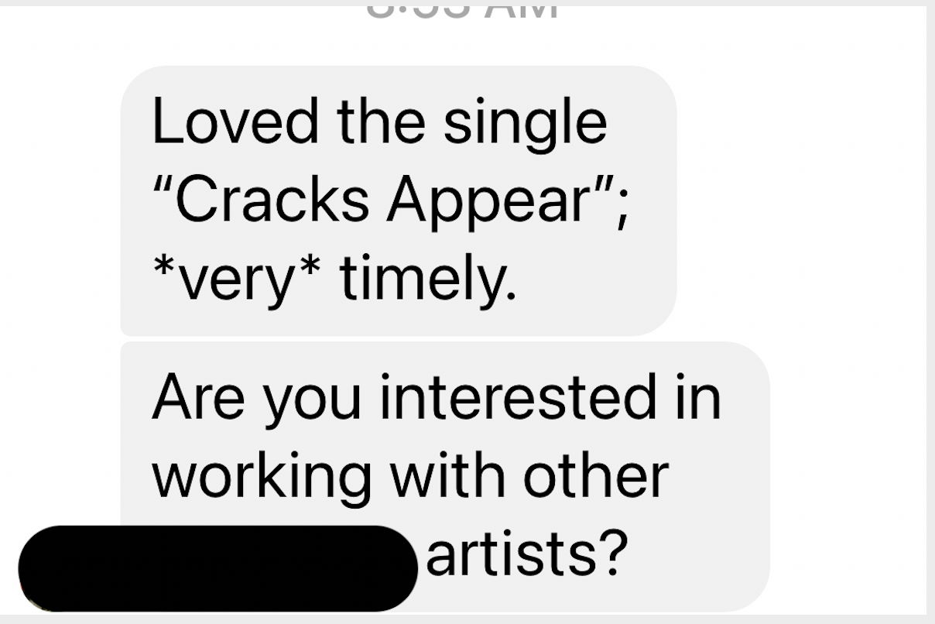This screenshot has height=624, width=935.
Task: Click the word "in" after "interested"
Action: 700,396
